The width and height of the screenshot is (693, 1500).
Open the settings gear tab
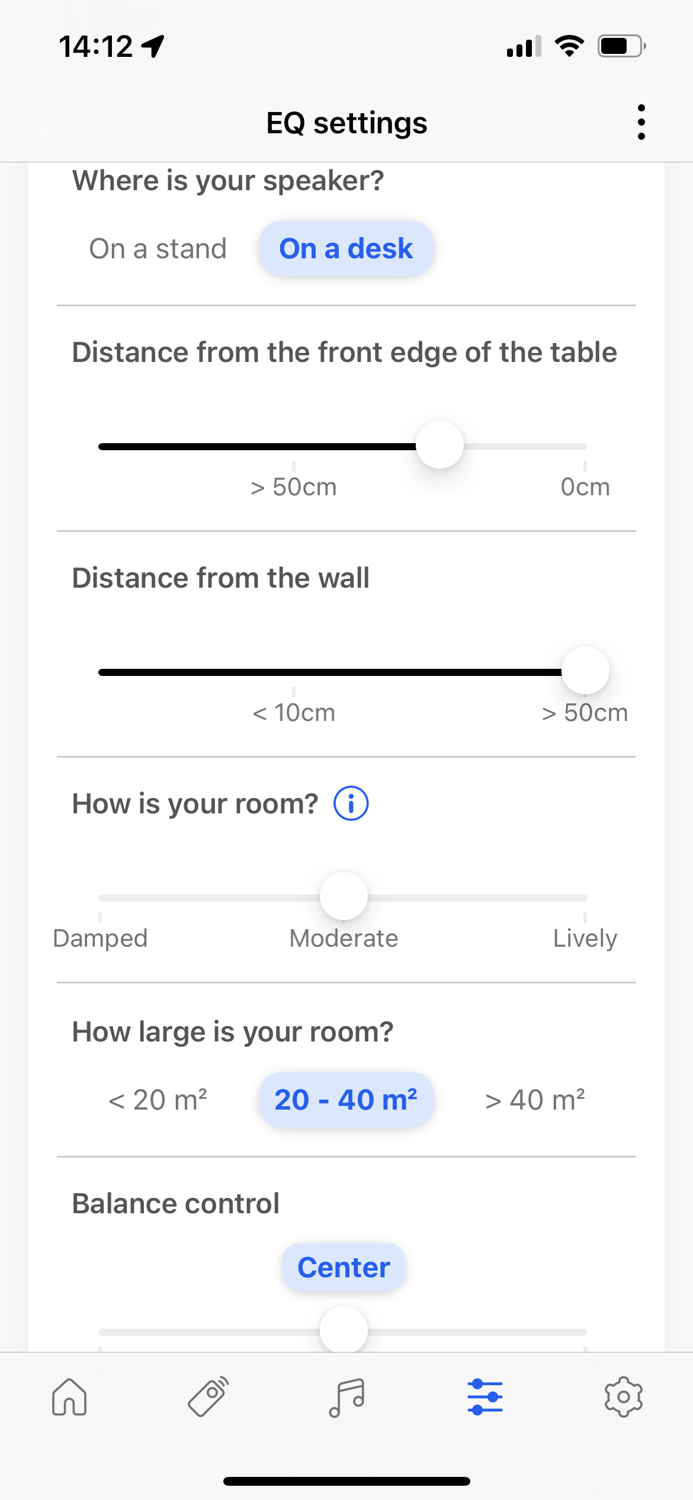click(623, 1396)
